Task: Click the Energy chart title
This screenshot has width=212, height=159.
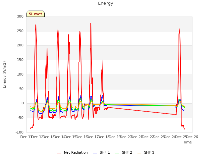Action: click(106, 3)
